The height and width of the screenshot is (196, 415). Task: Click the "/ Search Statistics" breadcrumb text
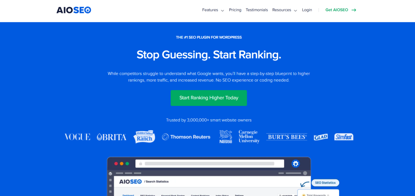156,182
